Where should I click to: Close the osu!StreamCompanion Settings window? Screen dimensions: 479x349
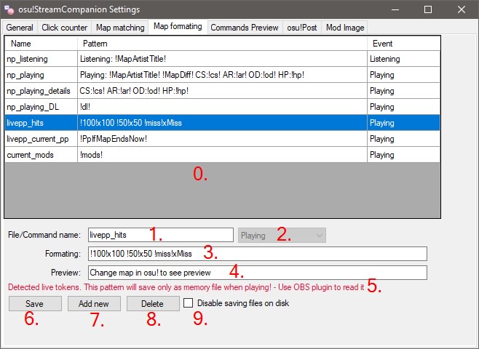[x=462, y=9]
